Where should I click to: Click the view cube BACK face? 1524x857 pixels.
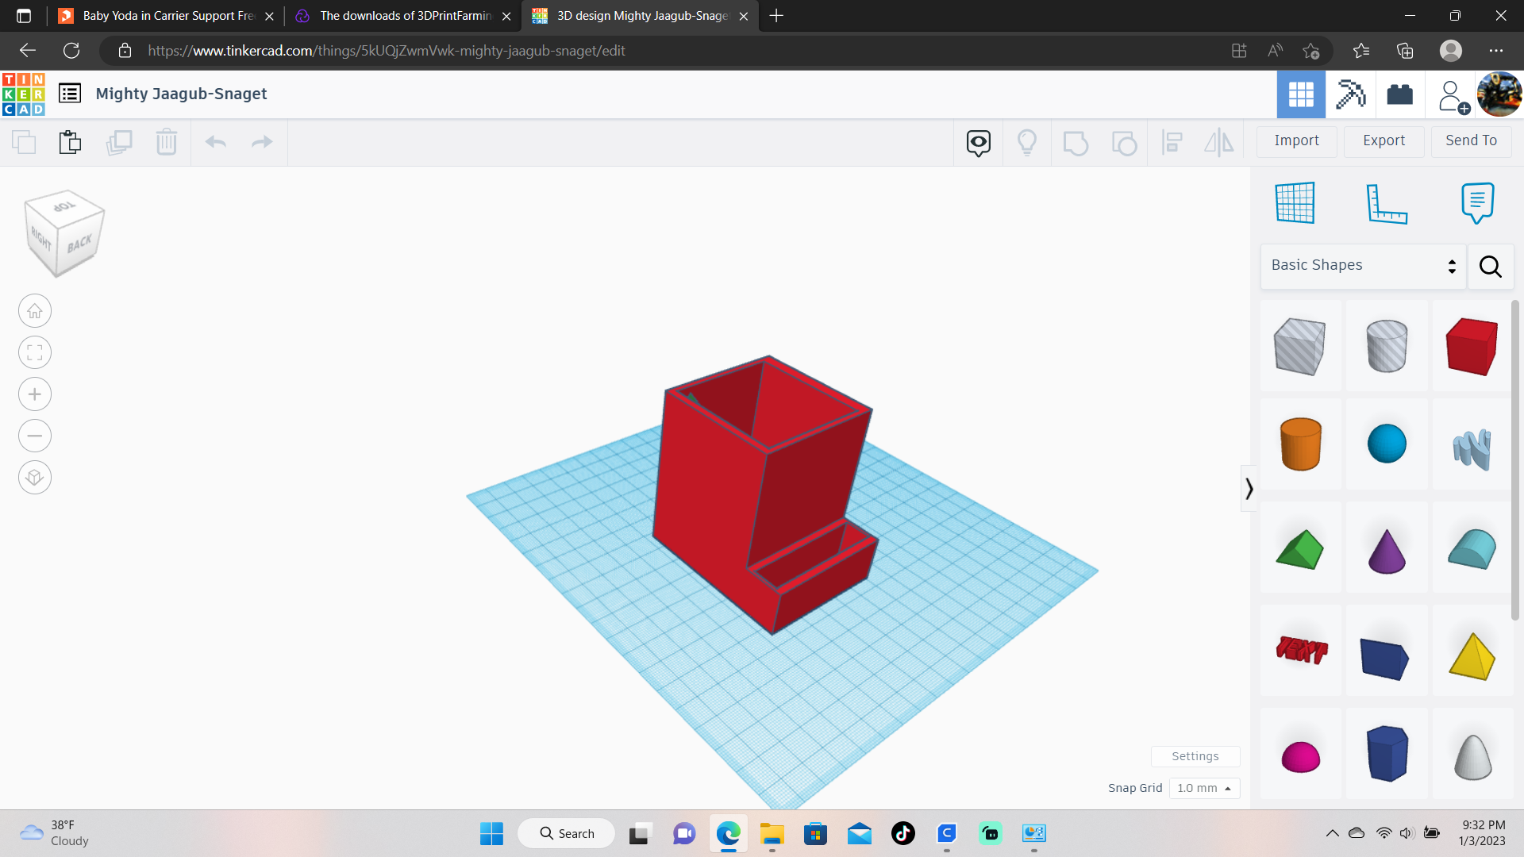81,244
